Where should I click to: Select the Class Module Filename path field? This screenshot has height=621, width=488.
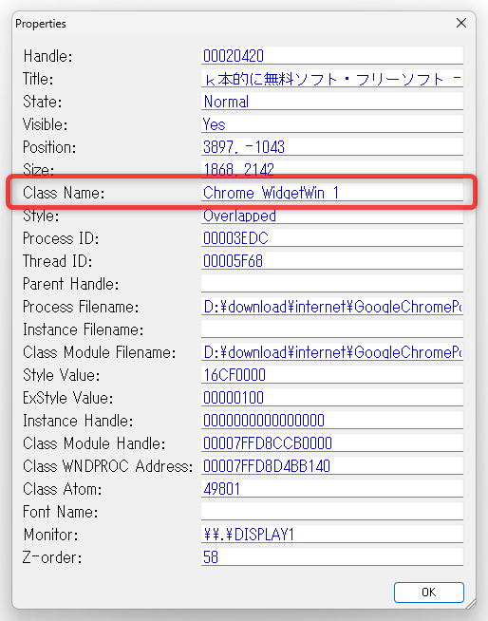tap(332, 352)
